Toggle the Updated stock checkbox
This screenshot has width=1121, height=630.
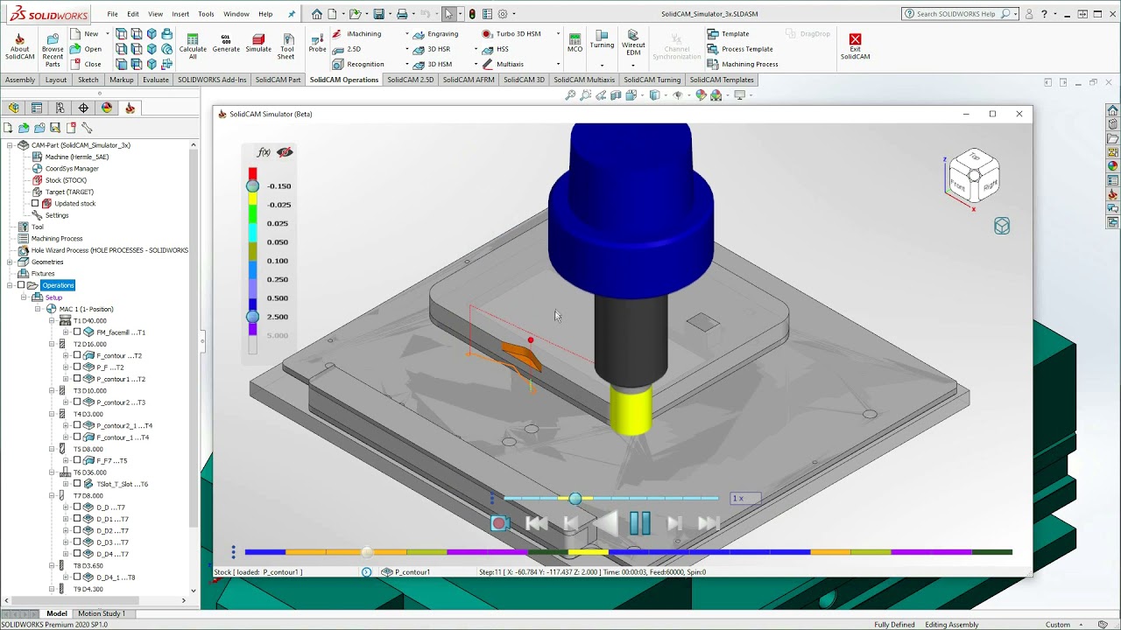coord(35,204)
